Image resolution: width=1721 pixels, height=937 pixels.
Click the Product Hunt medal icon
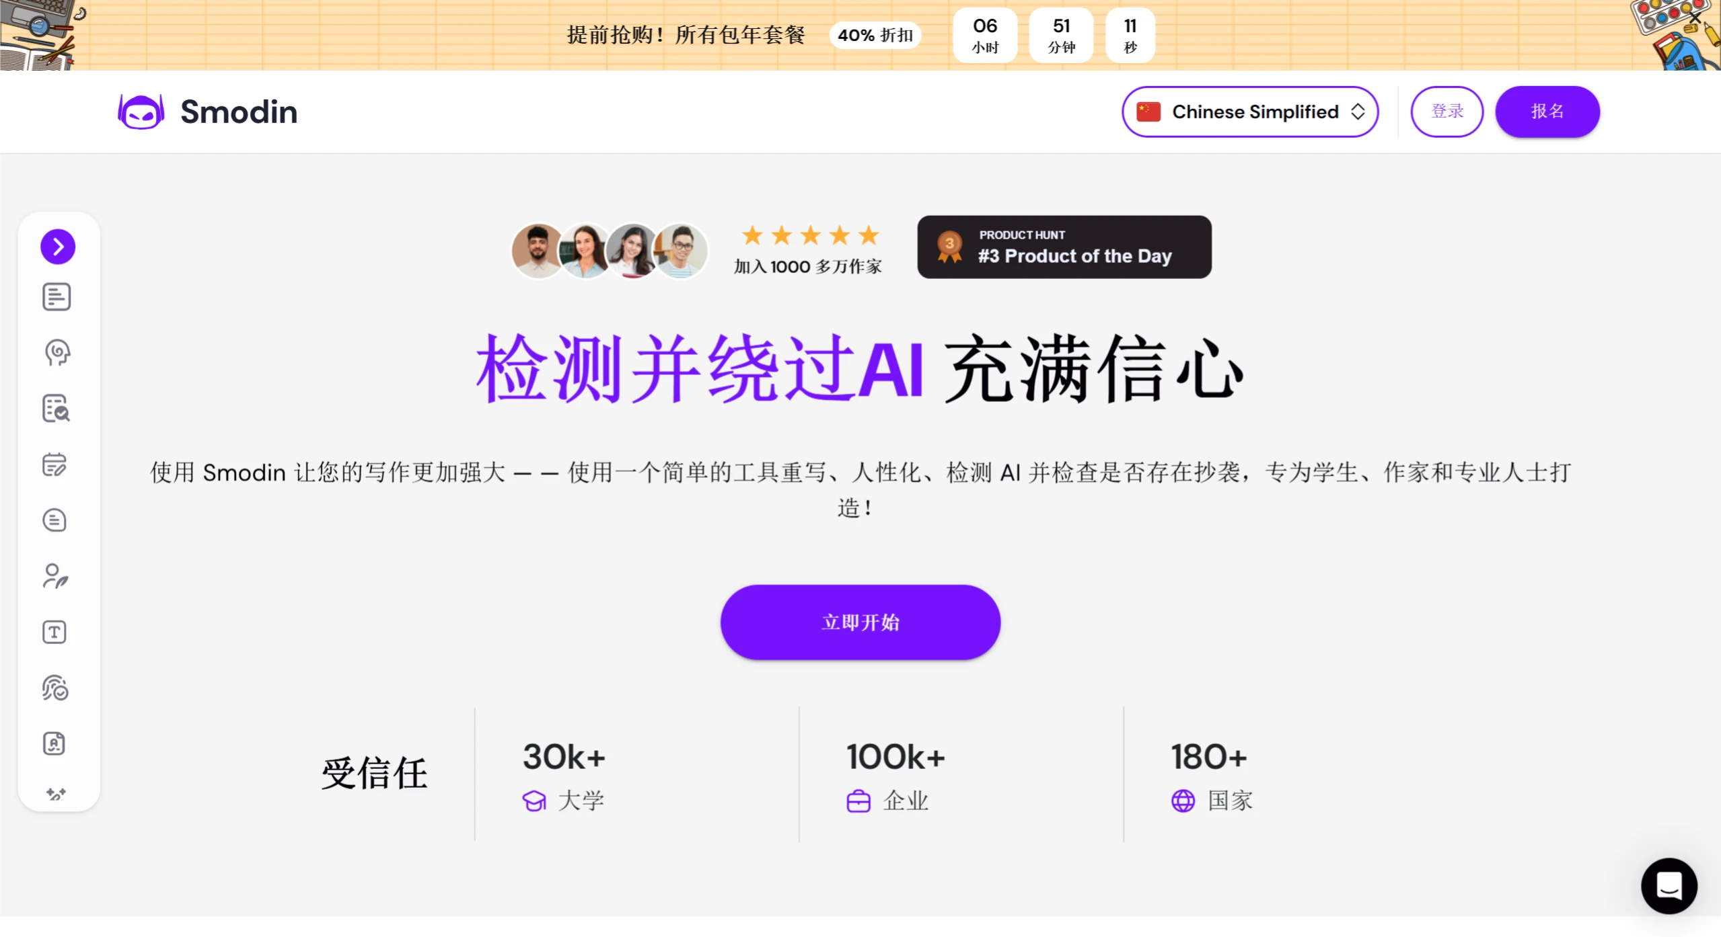[x=949, y=247]
